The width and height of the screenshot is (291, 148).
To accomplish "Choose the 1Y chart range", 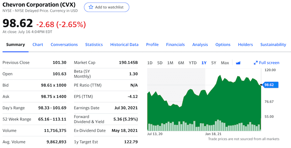I will 204,63.
